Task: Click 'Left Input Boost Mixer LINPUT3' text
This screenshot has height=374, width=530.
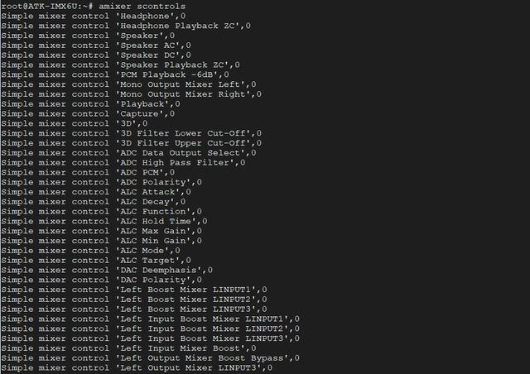Action: pyautogui.click(x=205, y=339)
